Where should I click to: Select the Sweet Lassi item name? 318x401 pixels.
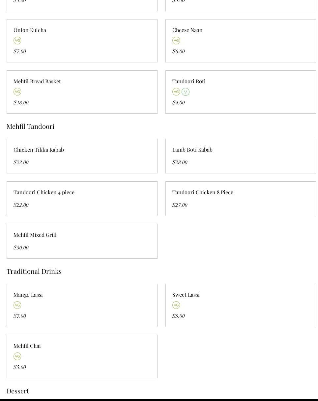(186, 295)
